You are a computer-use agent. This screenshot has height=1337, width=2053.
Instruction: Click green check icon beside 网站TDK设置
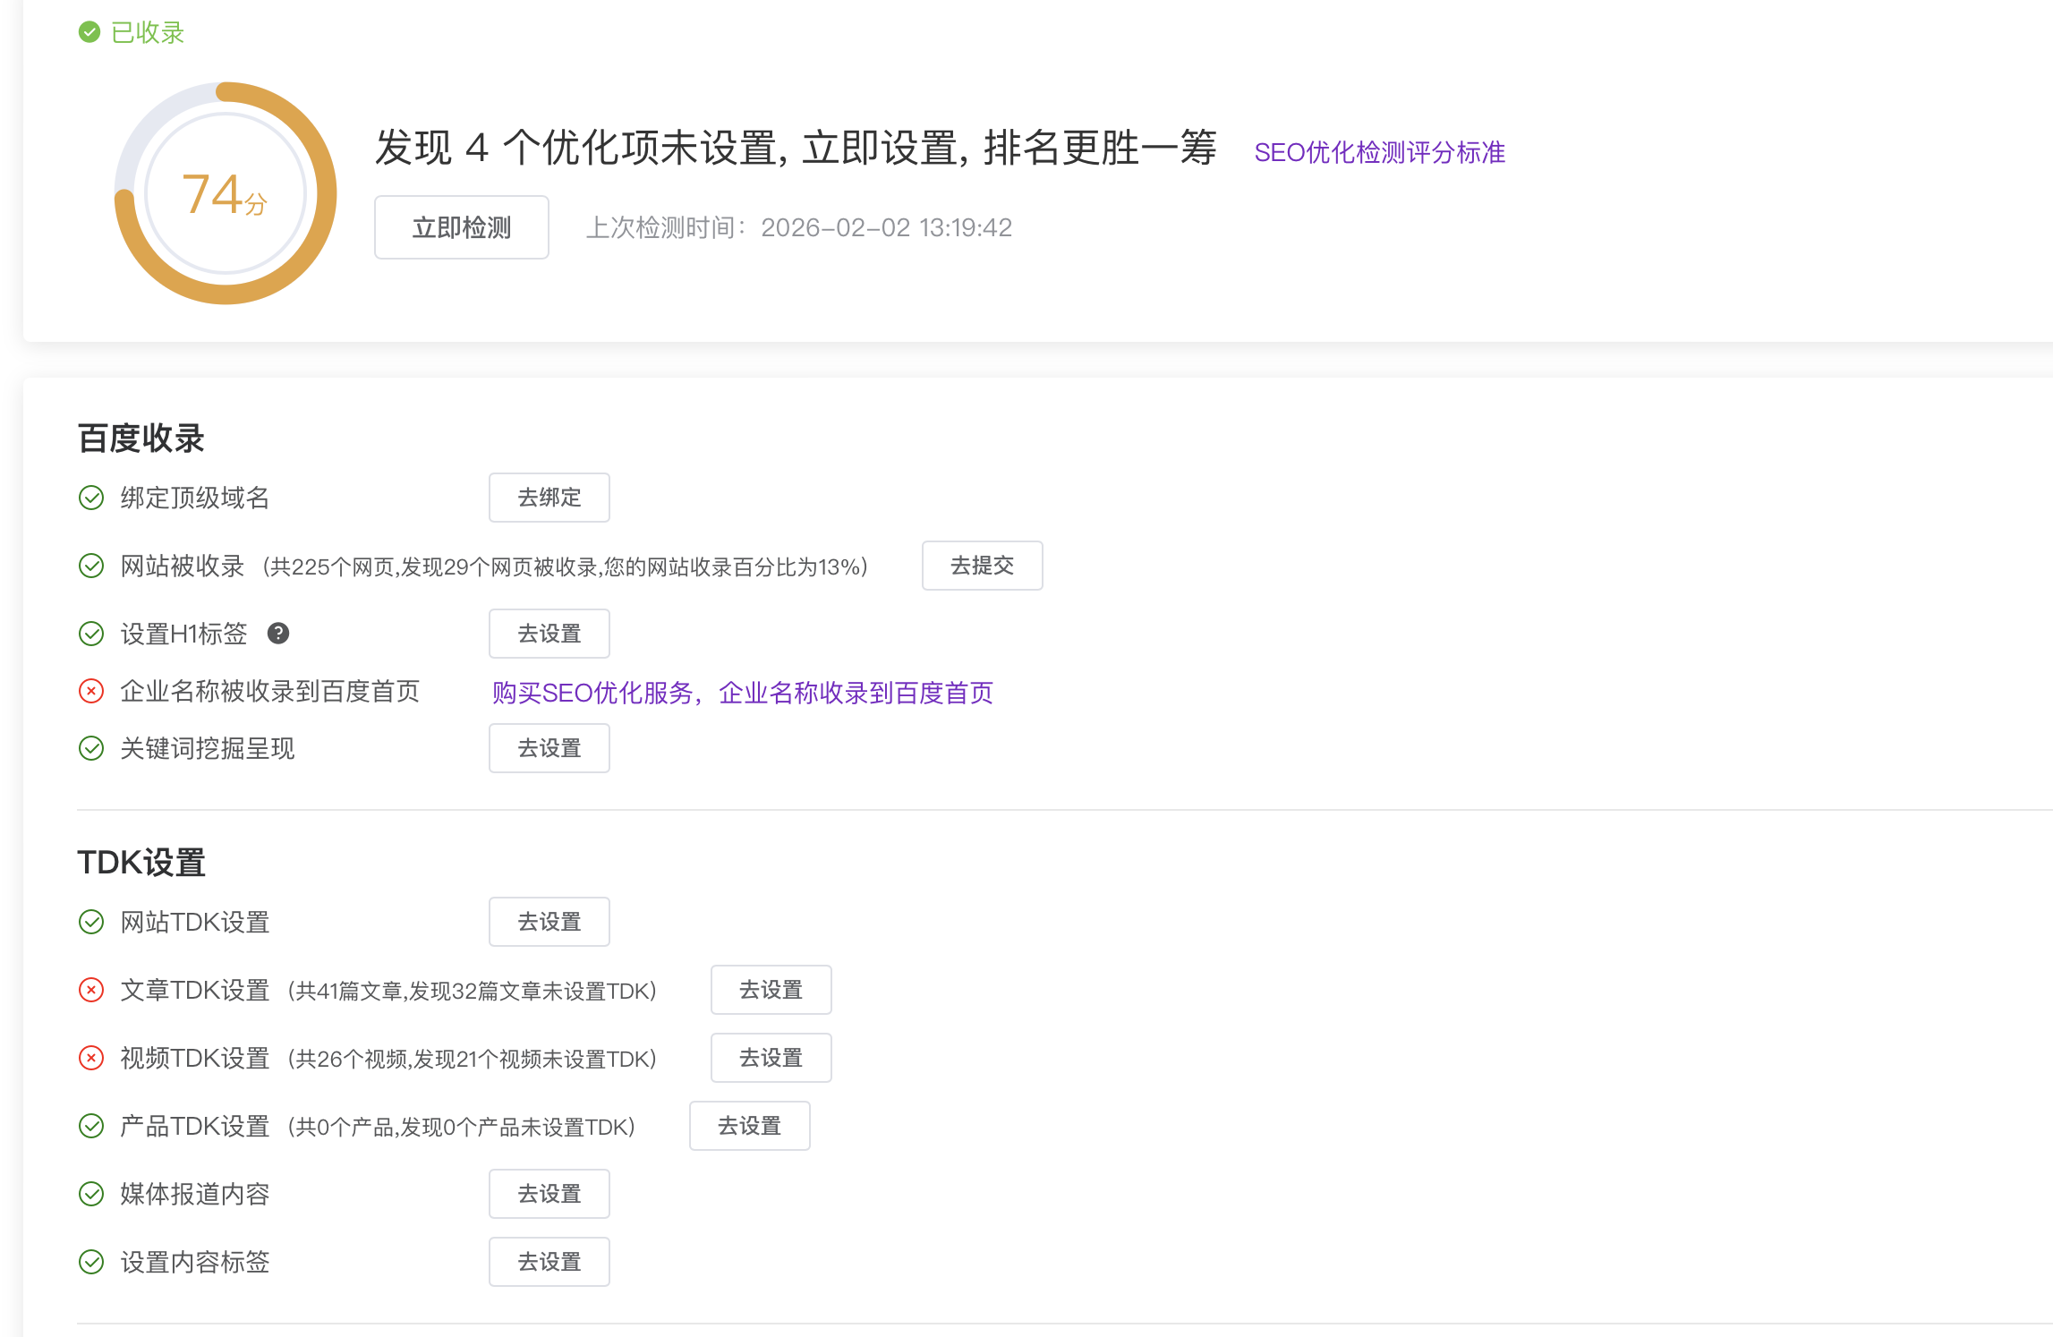pyautogui.click(x=91, y=922)
